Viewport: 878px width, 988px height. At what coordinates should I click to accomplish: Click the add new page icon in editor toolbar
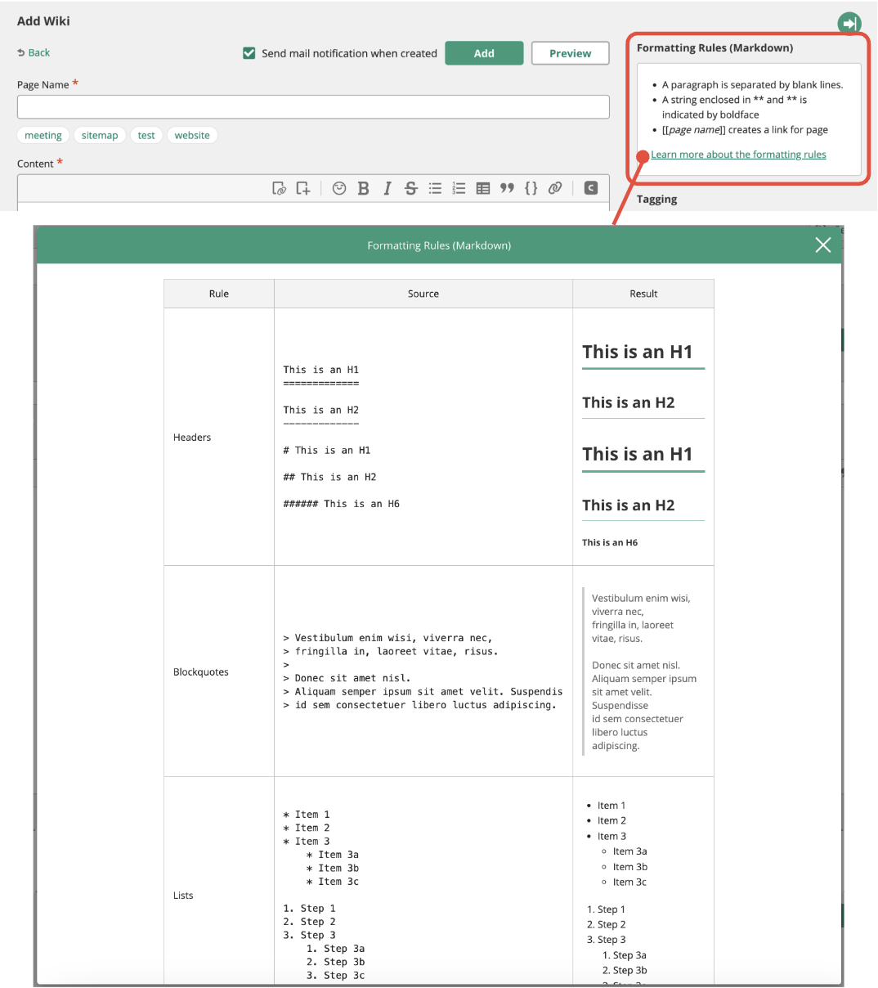303,188
